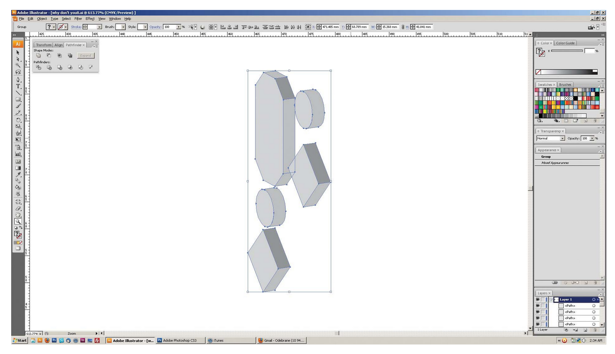Click Add to shape area in Pathfinder
This screenshot has width=615, height=354.
(x=38, y=55)
